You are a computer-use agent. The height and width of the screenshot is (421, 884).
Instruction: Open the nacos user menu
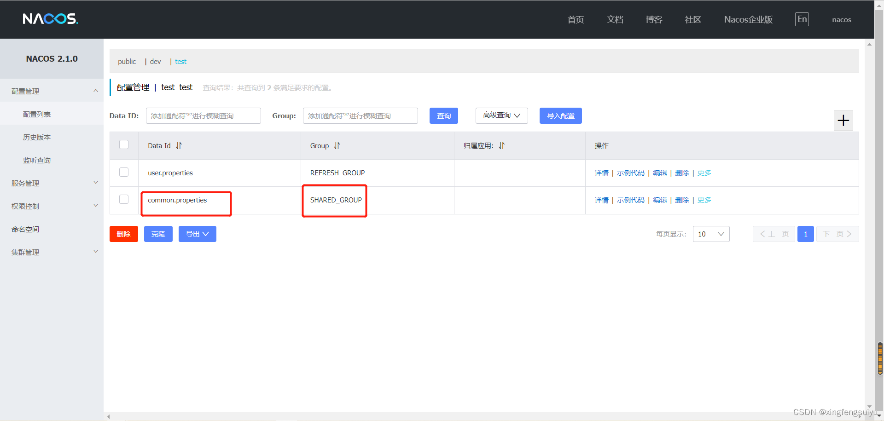[842, 20]
